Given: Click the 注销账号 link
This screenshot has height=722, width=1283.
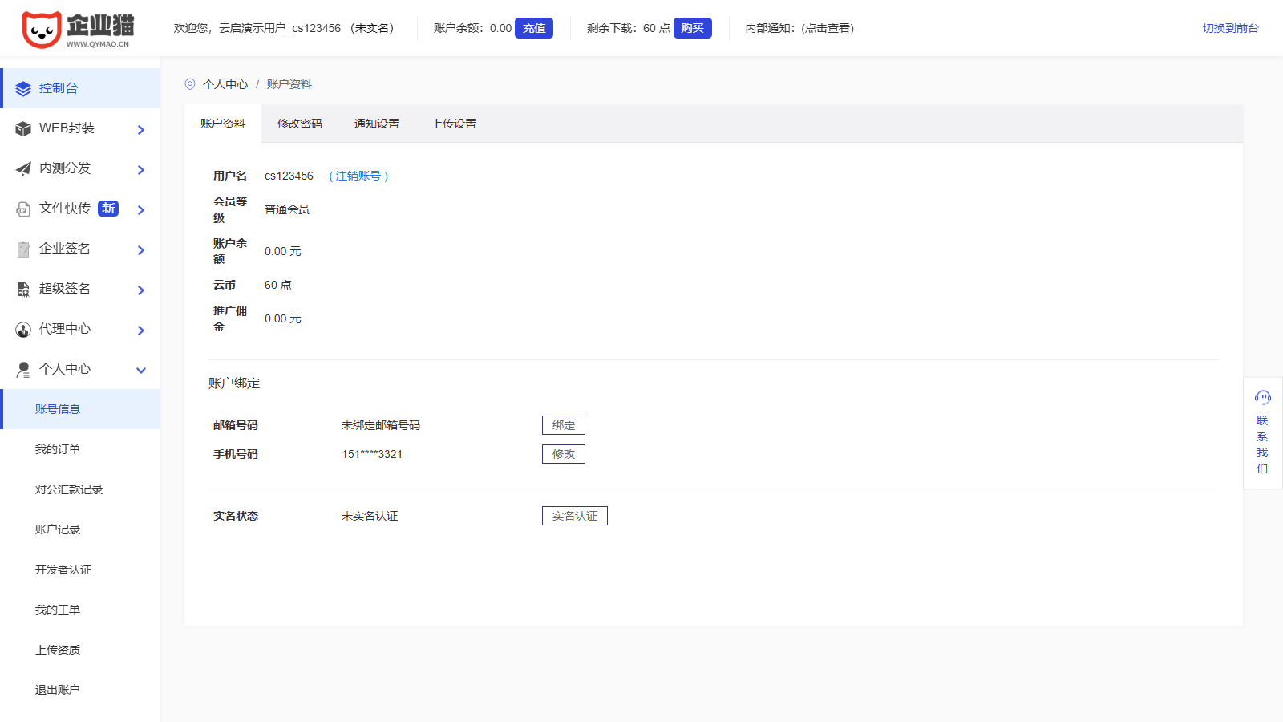Looking at the screenshot, I should (x=358, y=176).
